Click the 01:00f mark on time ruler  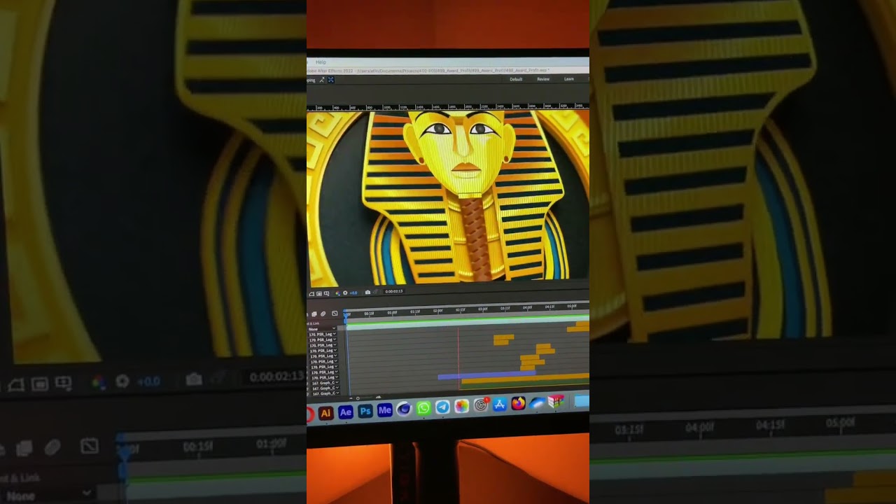coord(392,313)
